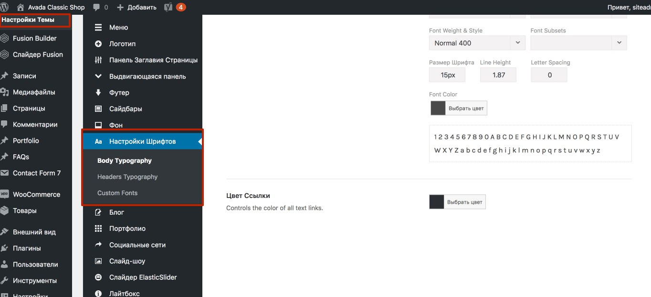651x297 pixels.
Task: Click the box icon beside Товары
Action: [x=4, y=210]
